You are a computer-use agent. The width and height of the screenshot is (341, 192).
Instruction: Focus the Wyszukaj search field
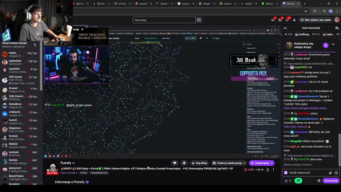pyautogui.click(x=164, y=20)
